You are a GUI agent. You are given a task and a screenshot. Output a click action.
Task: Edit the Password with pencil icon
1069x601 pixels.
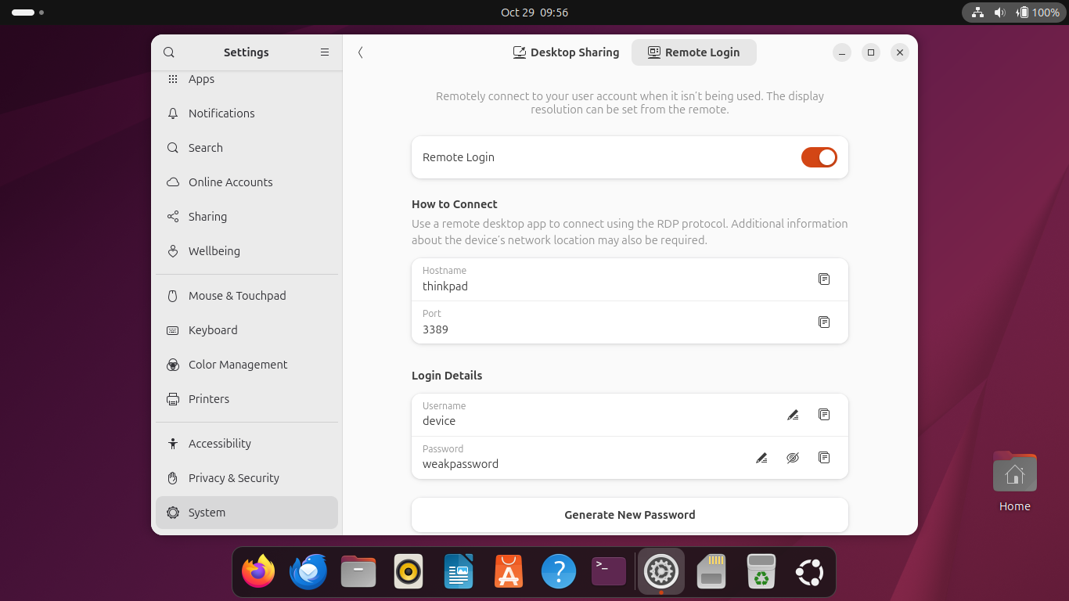click(761, 458)
